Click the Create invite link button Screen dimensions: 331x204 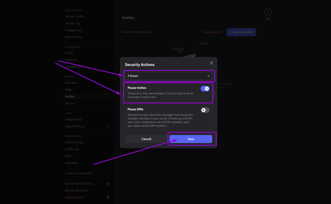[x=241, y=32]
